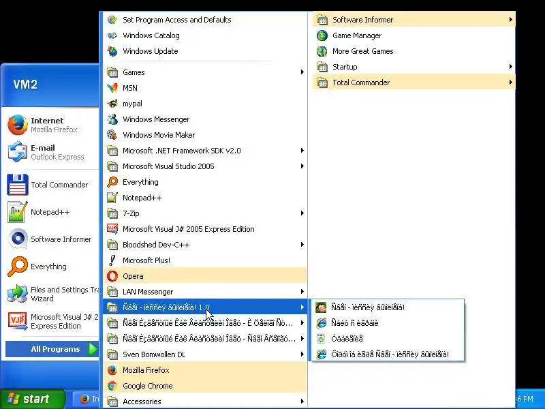The height and width of the screenshot is (409, 545).
Task: Click the Microsoft Plus! exclamation icon
Action: pyautogui.click(x=112, y=260)
